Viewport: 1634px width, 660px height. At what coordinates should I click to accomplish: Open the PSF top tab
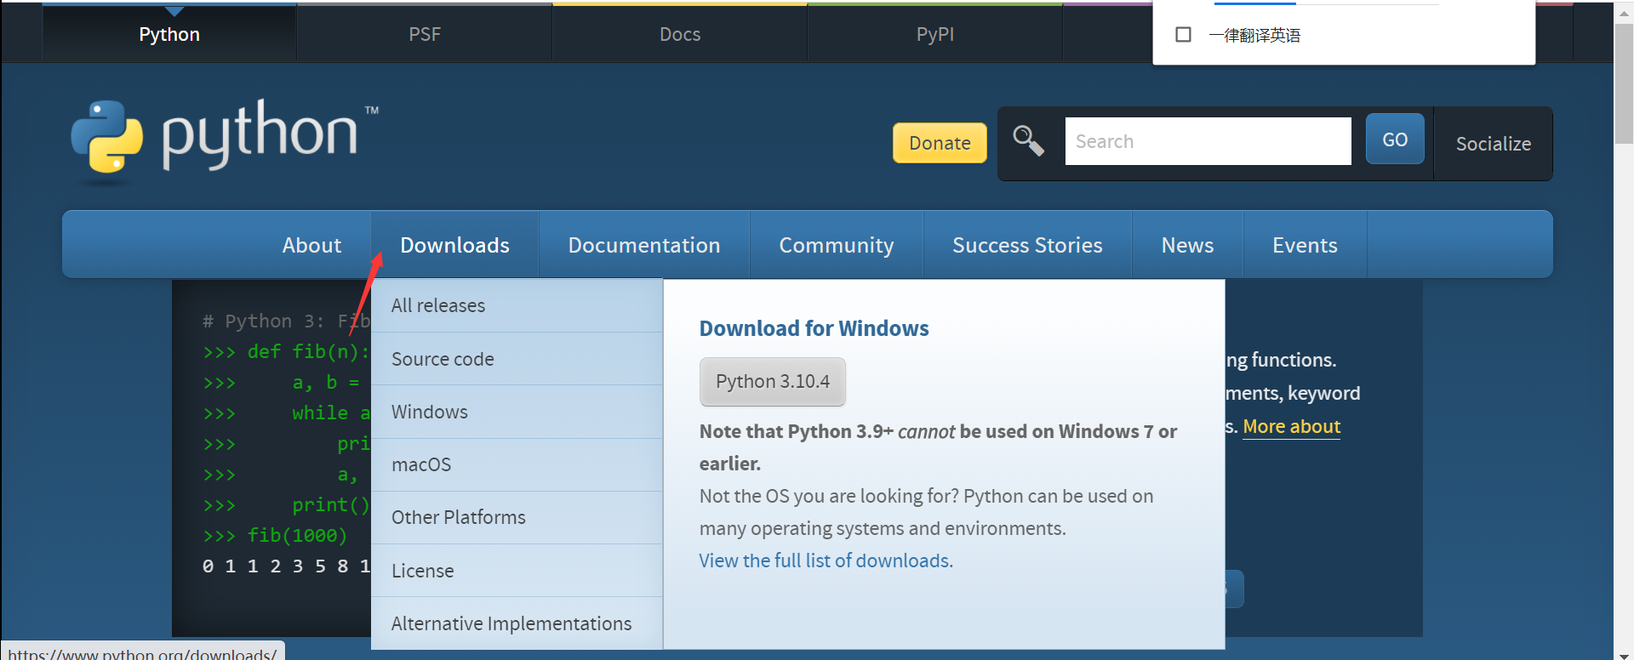coord(425,34)
